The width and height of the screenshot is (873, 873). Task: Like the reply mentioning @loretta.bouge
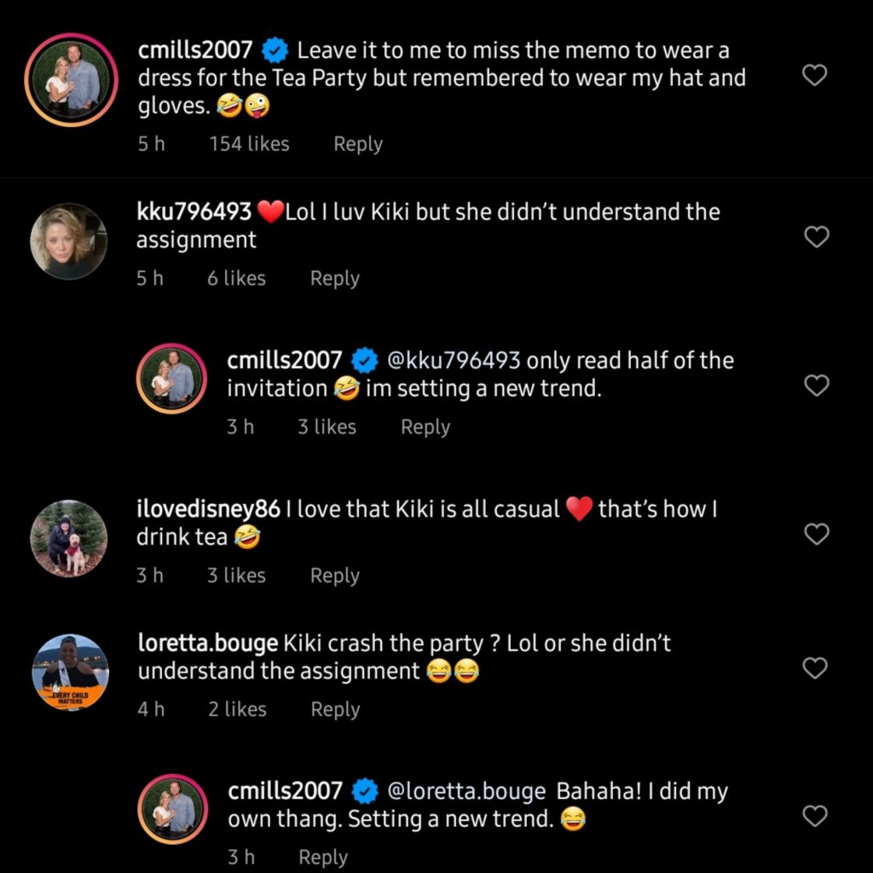click(x=816, y=817)
